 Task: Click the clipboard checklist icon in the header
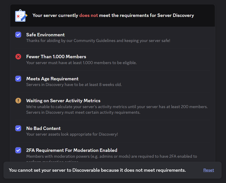pos(21,16)
